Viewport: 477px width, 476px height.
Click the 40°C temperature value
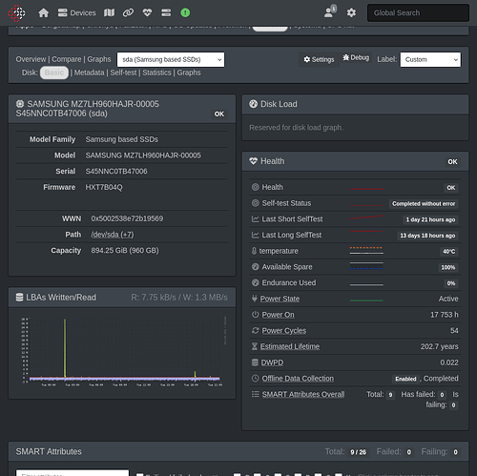click(x=448, y=252)
